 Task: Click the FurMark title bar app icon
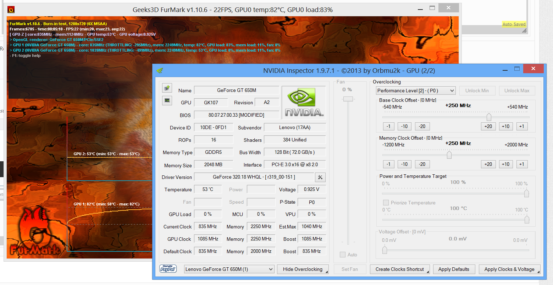click(x=11, y=10)
